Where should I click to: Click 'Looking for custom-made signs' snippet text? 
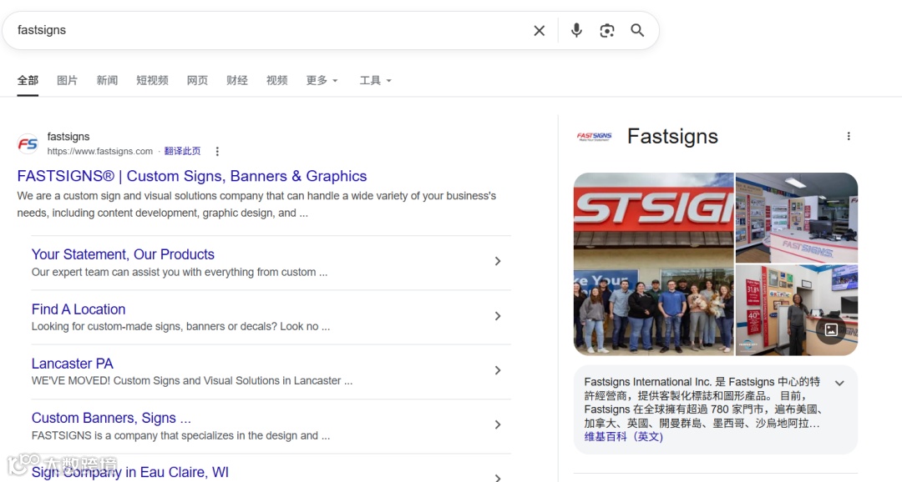coord(180,326)
